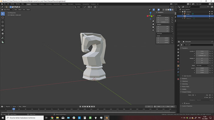Switch to the Modeling workspace tab

coord(35,4)
